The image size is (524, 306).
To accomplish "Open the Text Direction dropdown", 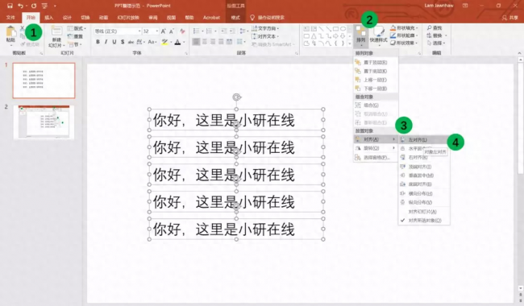I will tap(265, 28).
